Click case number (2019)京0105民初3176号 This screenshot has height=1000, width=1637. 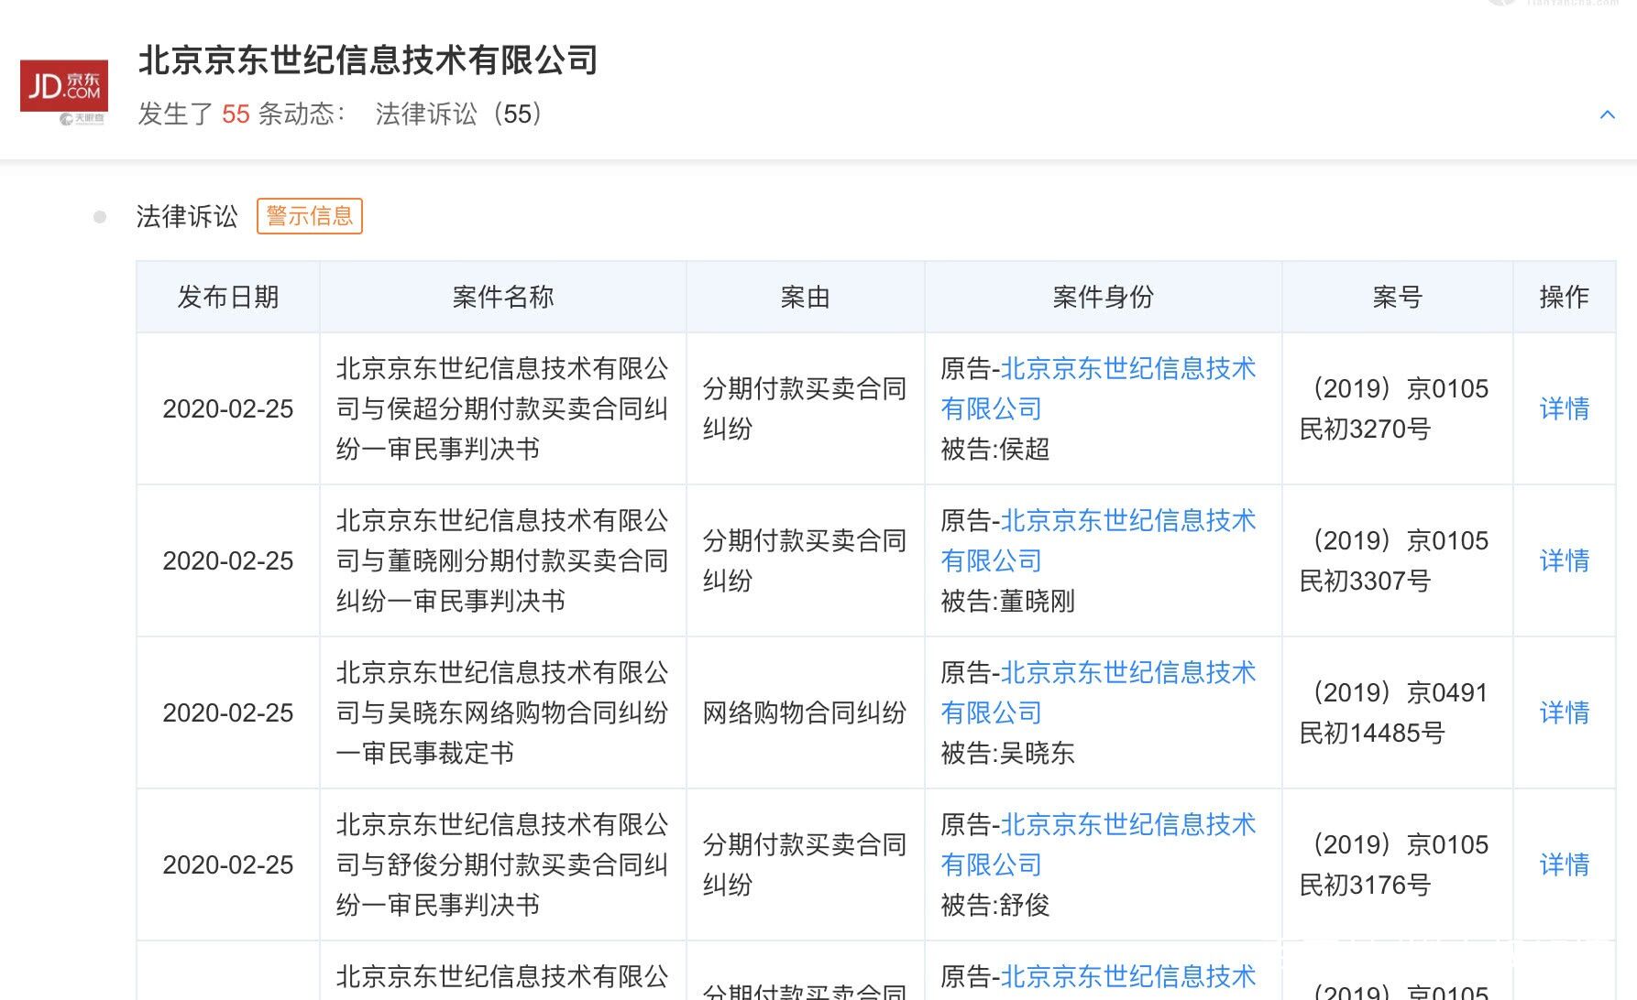(1395, 864)
